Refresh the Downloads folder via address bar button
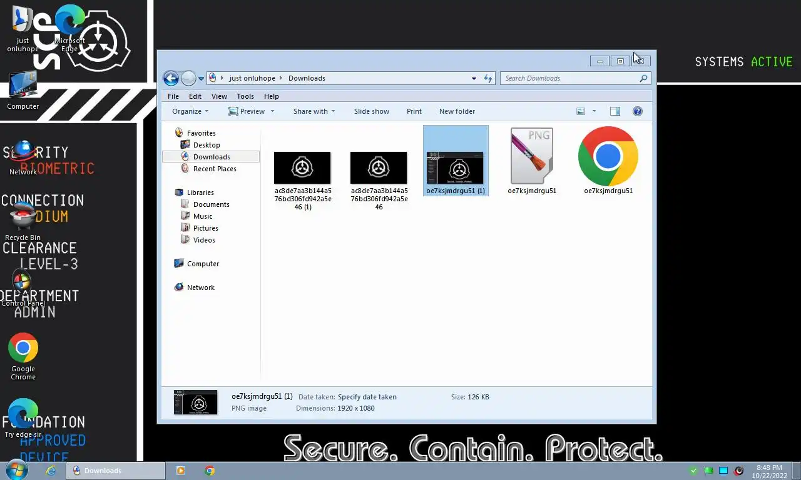Viewport: 801px width, 480px height. pyautogui.click(x=488, y=78)
